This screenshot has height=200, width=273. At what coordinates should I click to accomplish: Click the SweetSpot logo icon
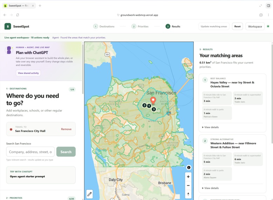click(8, 27)
